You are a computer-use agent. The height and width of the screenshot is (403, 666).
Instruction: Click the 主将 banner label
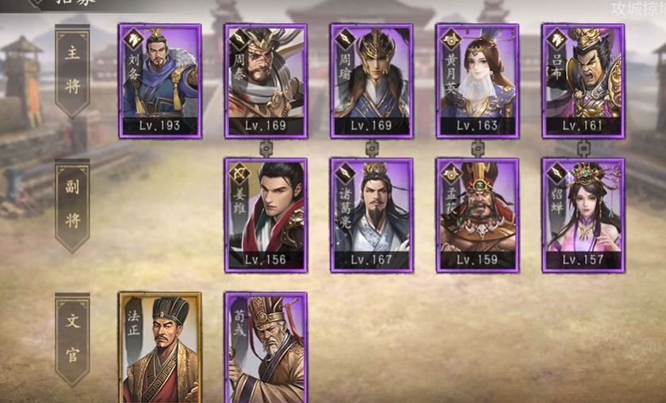click(x=73, y=71)
